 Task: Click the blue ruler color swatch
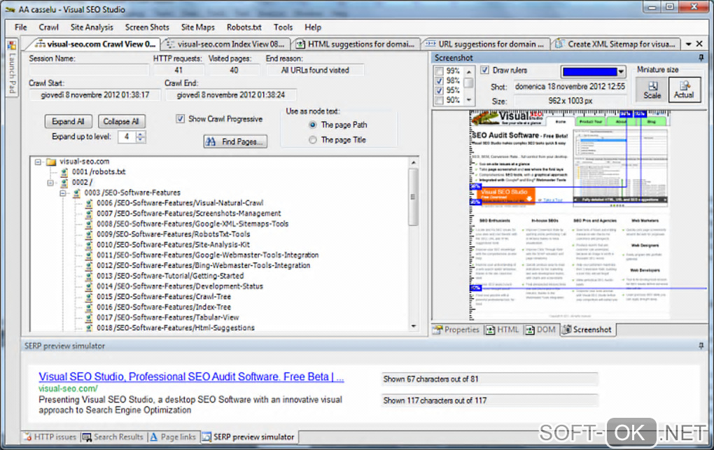click(x=589, y=71)
